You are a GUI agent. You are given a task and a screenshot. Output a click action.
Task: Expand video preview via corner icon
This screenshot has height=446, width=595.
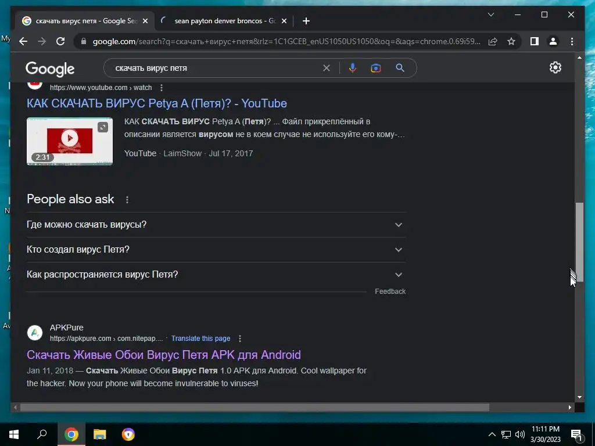click(103, 127)
